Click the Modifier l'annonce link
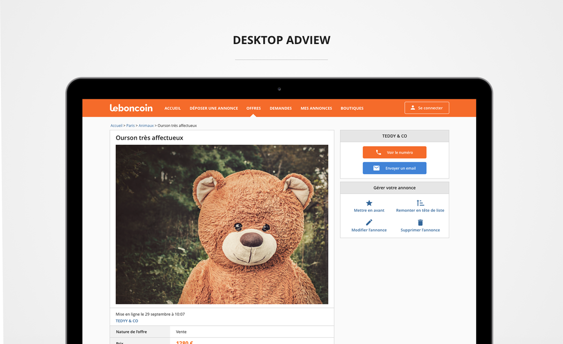The height and width of the screenshot is (344, 563). [x=369, y=230]
